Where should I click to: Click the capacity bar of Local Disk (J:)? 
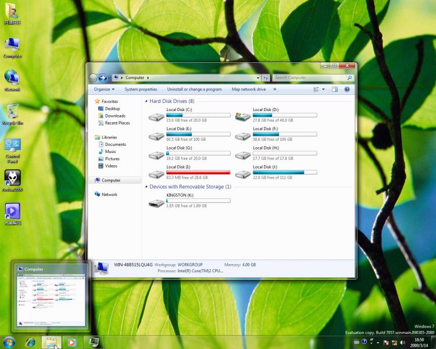pos(285,172)
